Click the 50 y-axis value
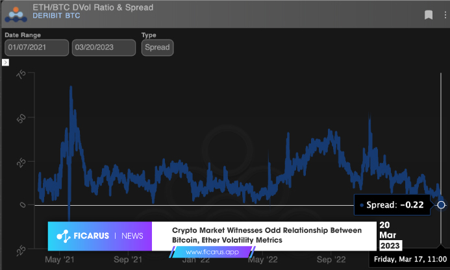 [x=21, y=119]
